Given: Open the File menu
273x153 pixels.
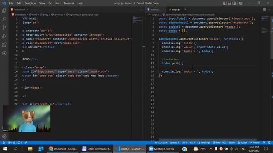Looking at the screenshot, I should [x=11, y=3].
